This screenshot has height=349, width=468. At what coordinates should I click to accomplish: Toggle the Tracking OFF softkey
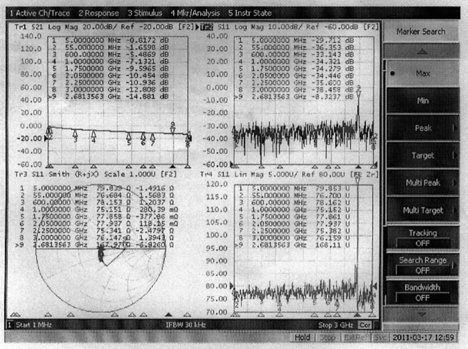point(422,238)
